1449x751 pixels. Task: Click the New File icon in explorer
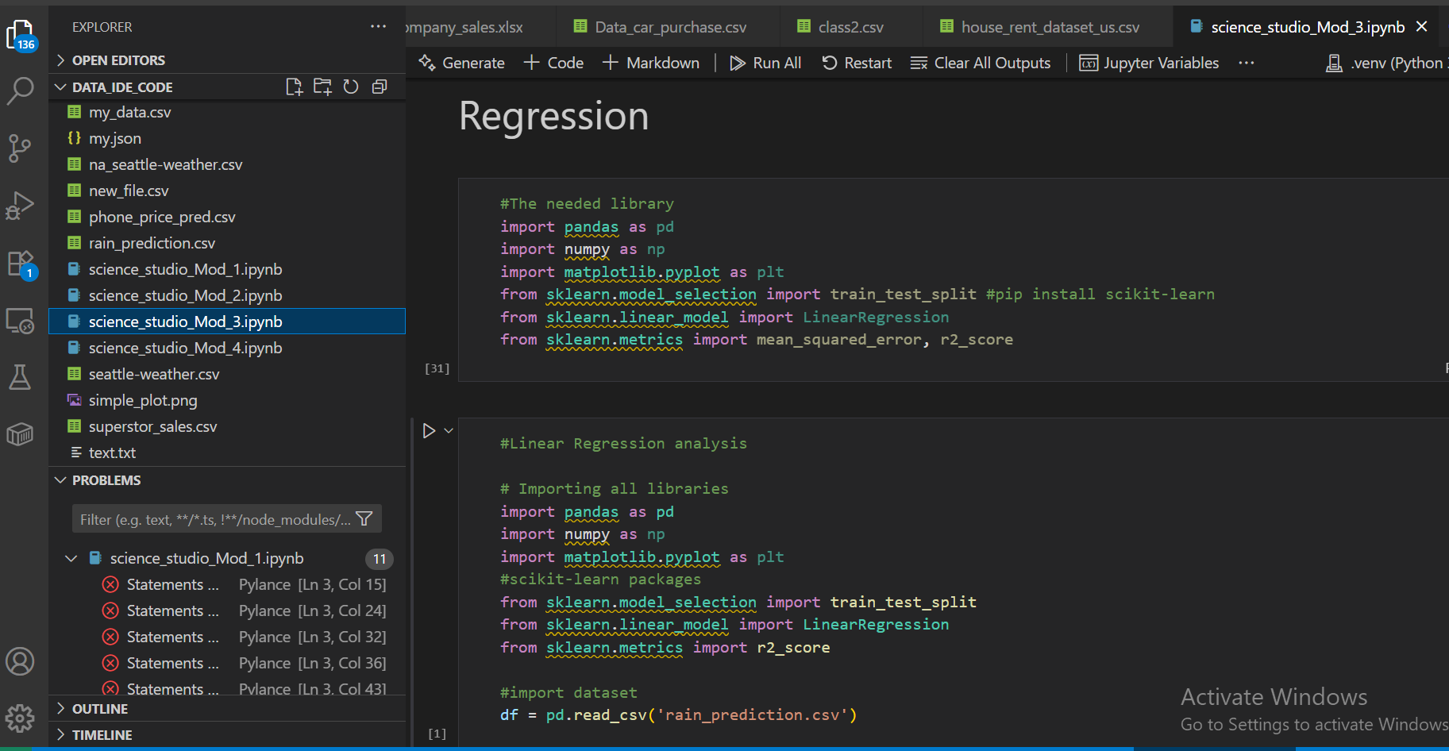(294, 87)
